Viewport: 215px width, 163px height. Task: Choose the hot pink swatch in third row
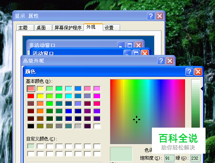[97, 104]
